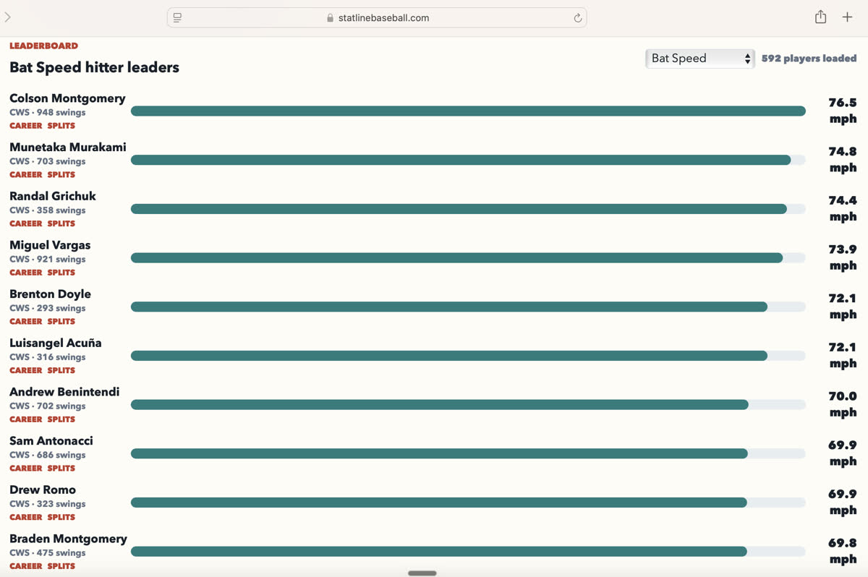The height and width of the screenshot is (577, 868).
Task: Click Sam Antonacci's bat speed bar
Action: [x=468, y=453]
